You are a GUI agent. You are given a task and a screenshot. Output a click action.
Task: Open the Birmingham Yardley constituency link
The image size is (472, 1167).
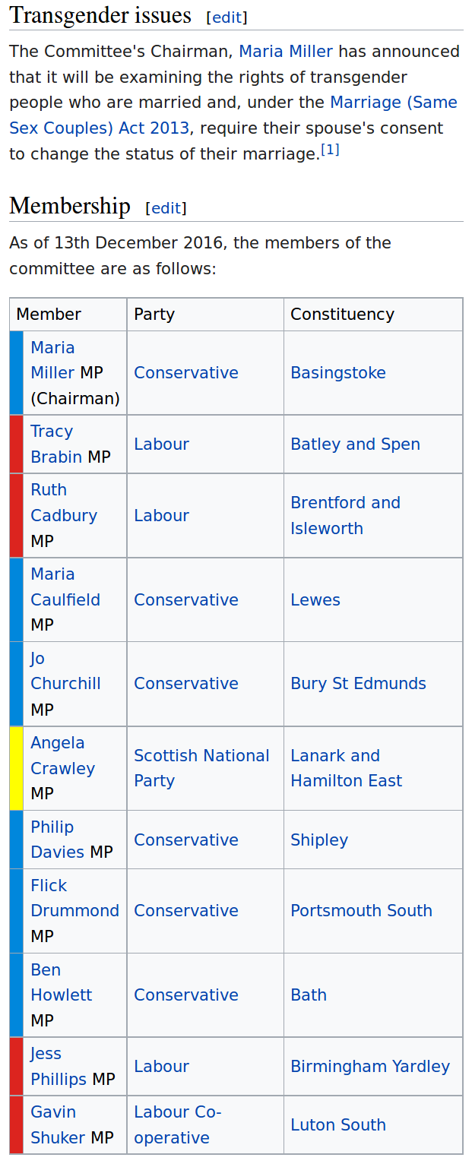coord(369,1067)
